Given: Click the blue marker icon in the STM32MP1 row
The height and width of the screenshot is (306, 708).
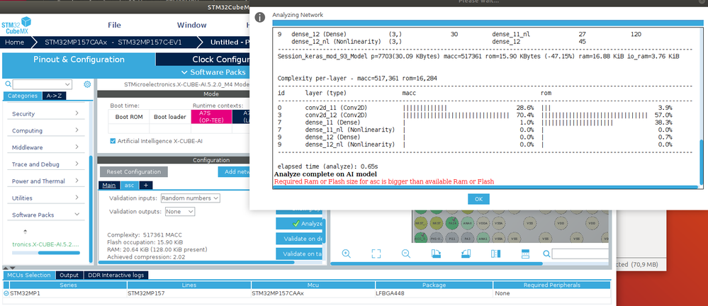Looking at the screenshot, I should pos(6,293).
